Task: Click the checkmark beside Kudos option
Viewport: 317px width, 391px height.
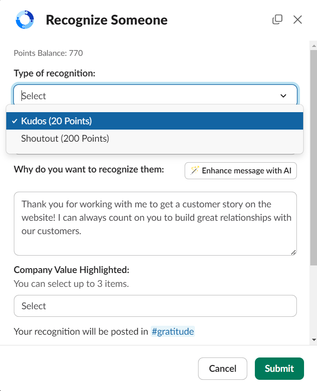Action: point(15,121)
